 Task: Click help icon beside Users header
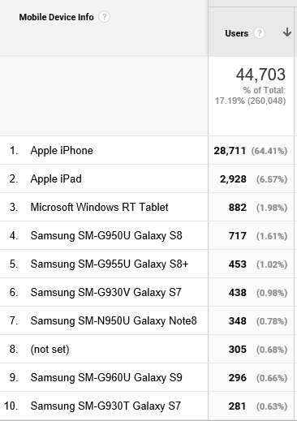259,33
